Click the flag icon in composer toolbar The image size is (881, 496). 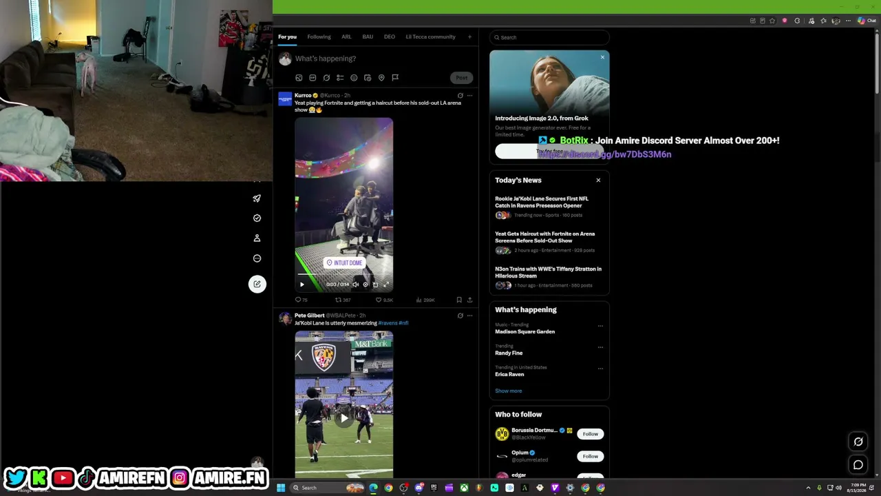(x=395, y=78)
